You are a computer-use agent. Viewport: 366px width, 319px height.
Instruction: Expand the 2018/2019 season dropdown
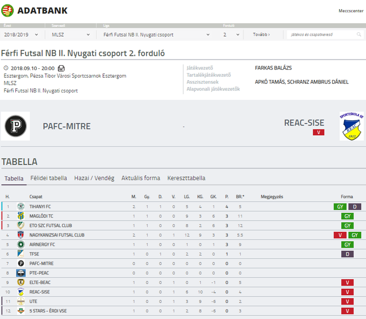tap(21, 35)
